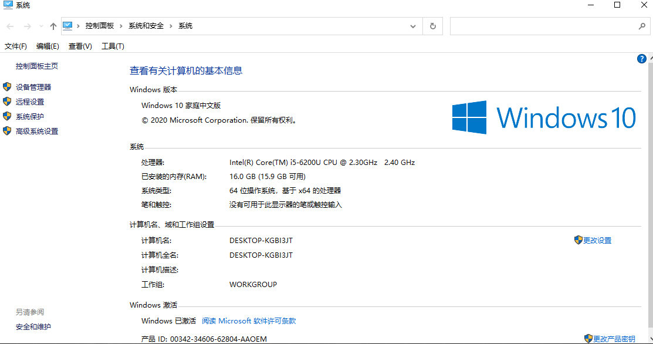
Task: Maximize the System window
Action: pyautogui.click(x=617, y=5)
